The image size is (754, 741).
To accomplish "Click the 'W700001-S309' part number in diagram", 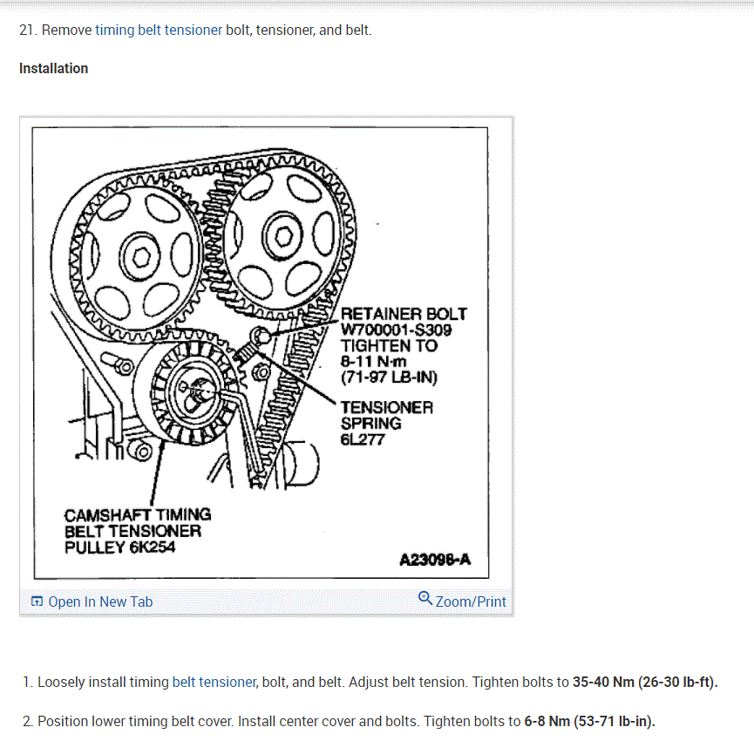I will click(397, 330).
